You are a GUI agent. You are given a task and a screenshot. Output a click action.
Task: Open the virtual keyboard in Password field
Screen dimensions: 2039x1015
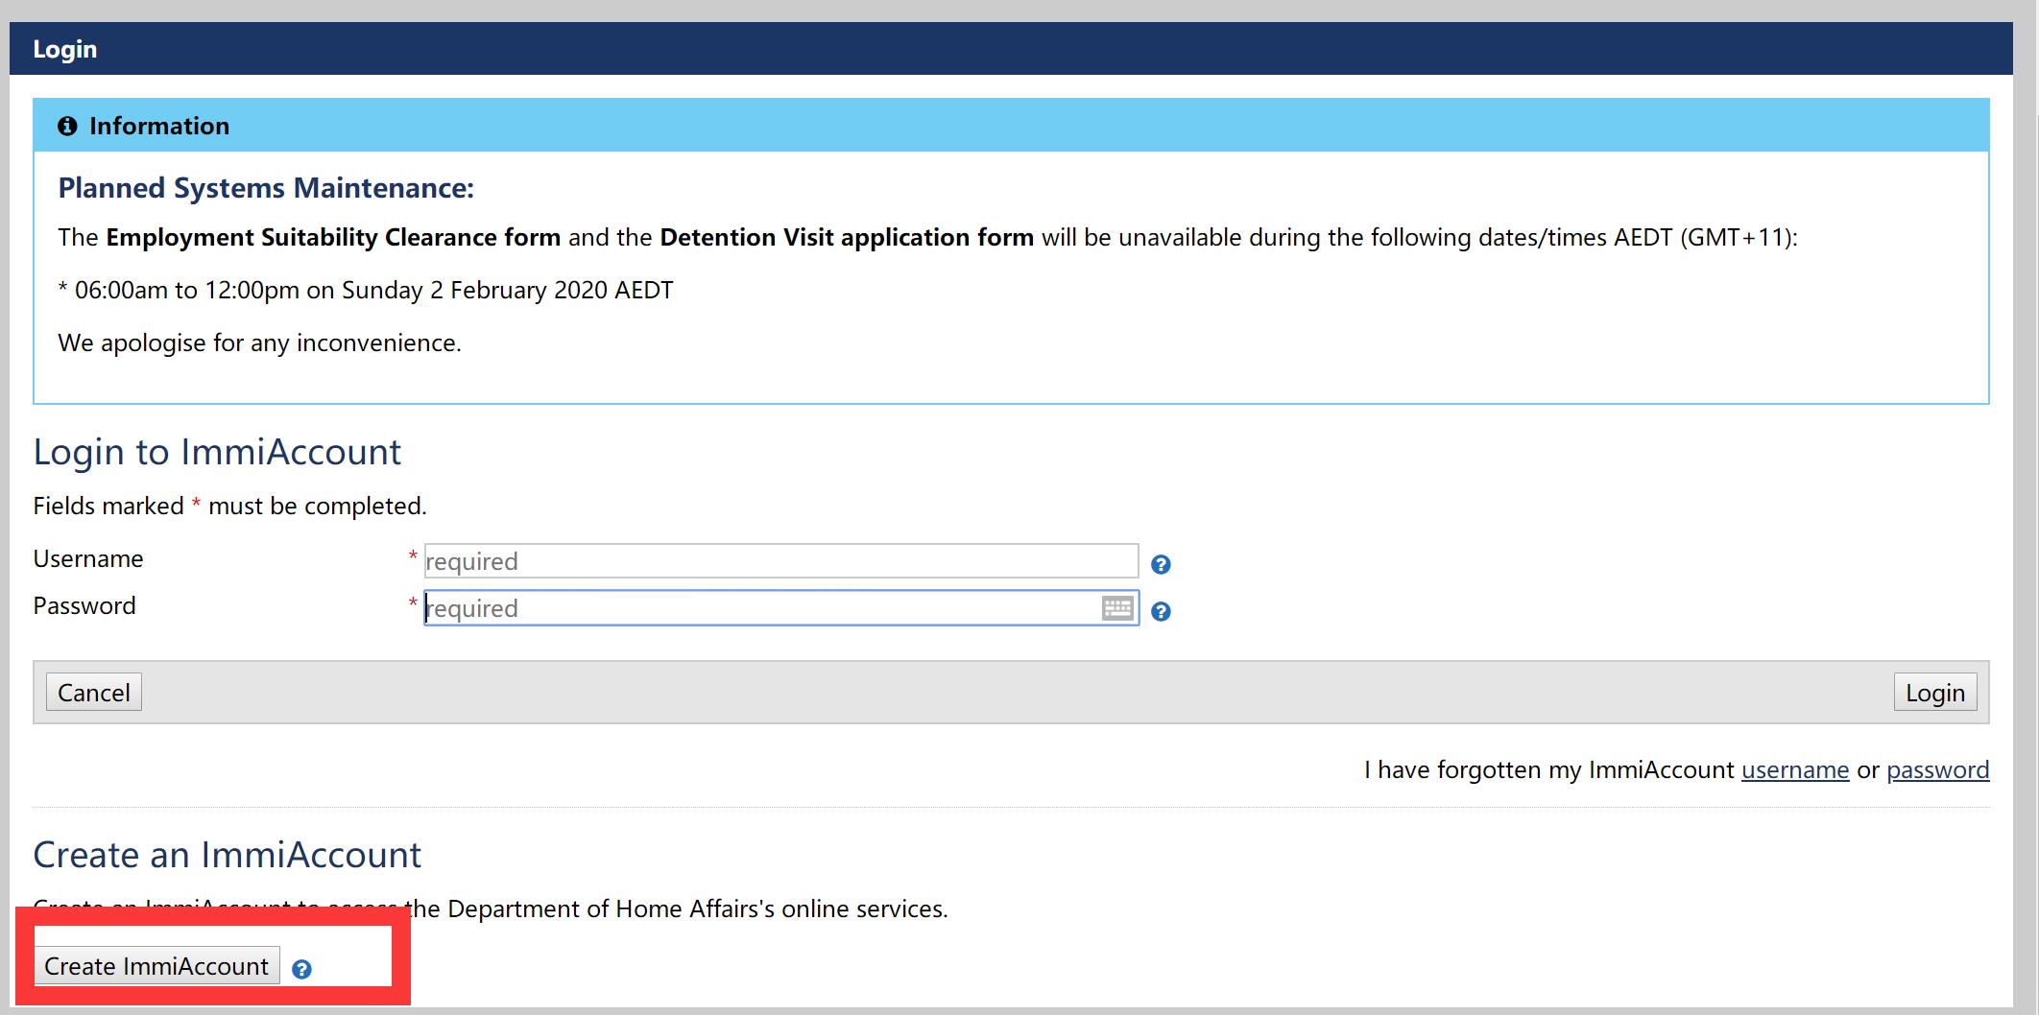(x=1117, y=608)
